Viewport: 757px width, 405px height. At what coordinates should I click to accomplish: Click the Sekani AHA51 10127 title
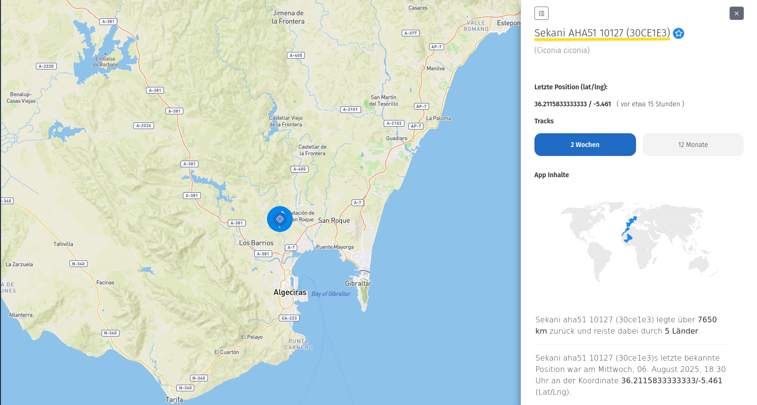pos(602,33)
